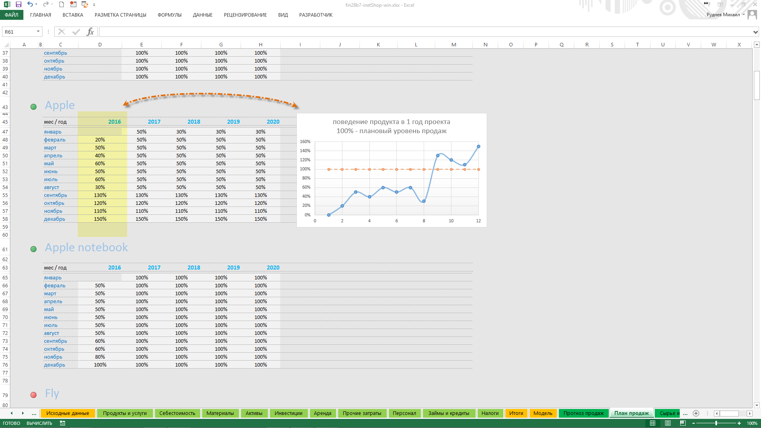Switch to Исходные данные sheet
The image size is (761, 428).
pos(68,413)
